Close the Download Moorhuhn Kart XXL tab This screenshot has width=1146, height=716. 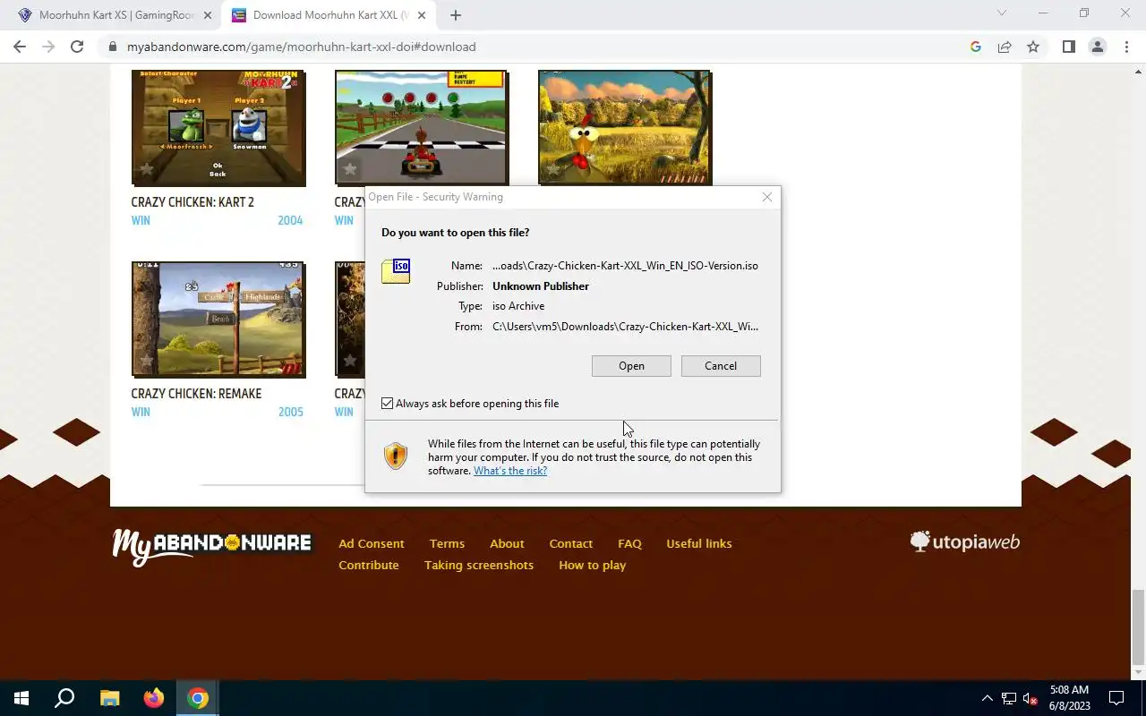(x=423, y=15)
